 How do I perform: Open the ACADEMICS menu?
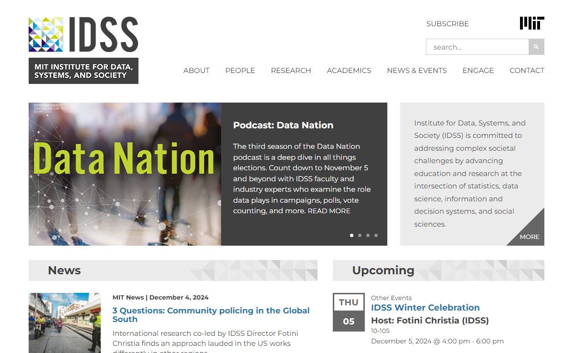(349, 70)
